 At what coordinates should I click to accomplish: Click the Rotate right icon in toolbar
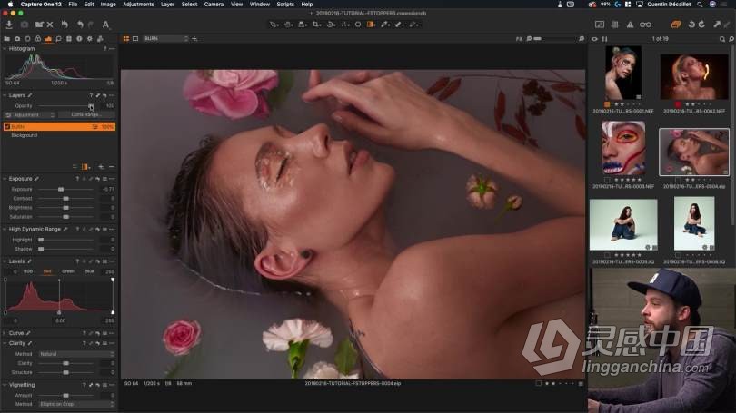tap(701, 25)
